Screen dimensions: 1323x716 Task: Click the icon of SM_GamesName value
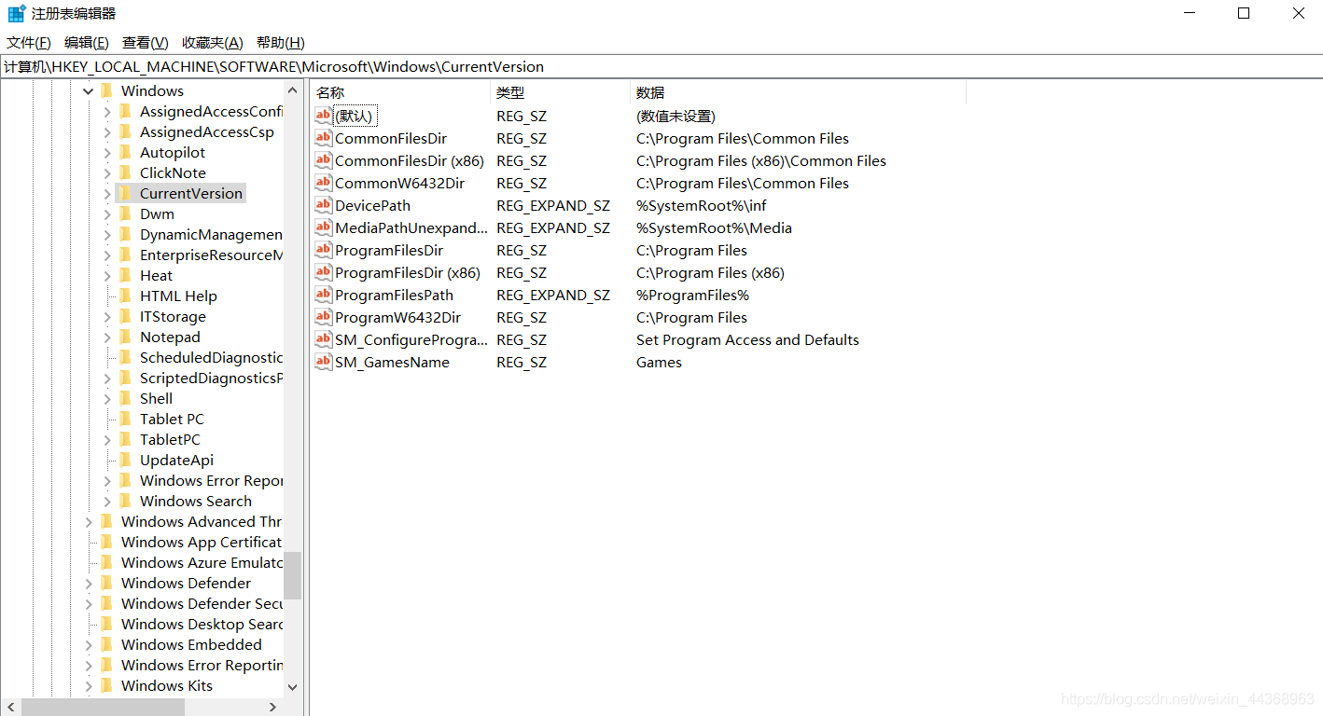tap(323, 362)
